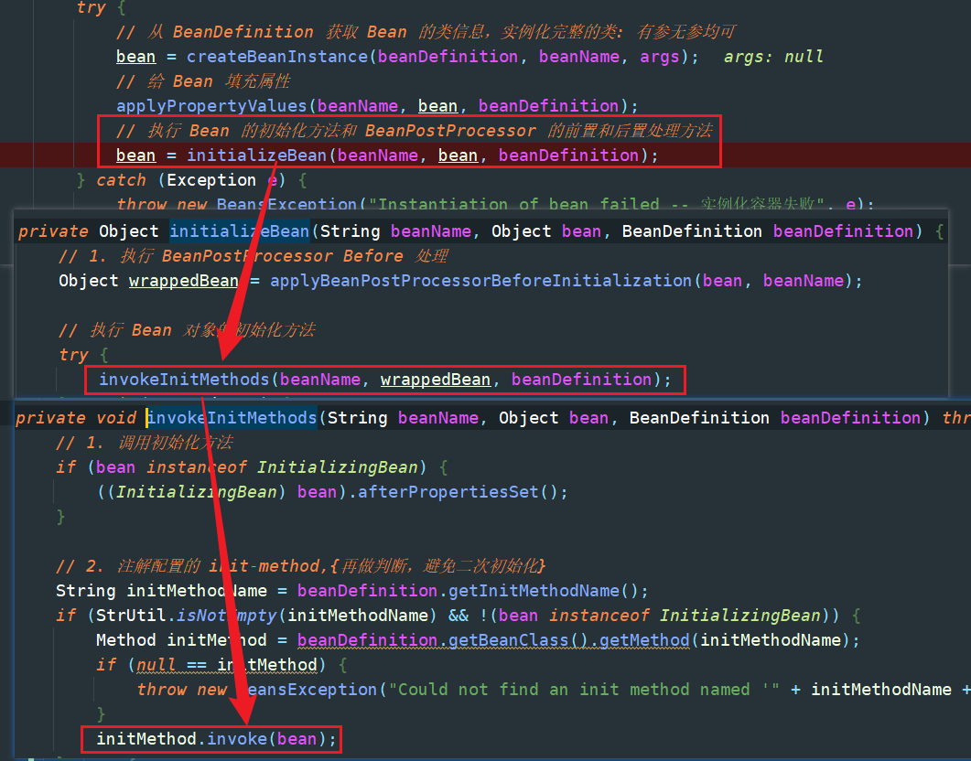
Task: Click the catch (Exception e) keyword line
Action: click(190, 181)
